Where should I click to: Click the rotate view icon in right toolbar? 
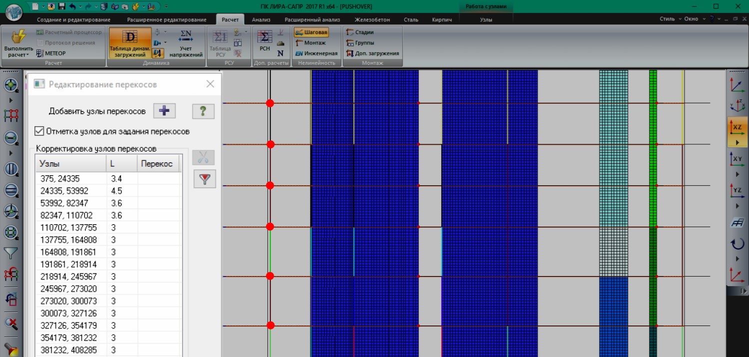coord(737,244)
